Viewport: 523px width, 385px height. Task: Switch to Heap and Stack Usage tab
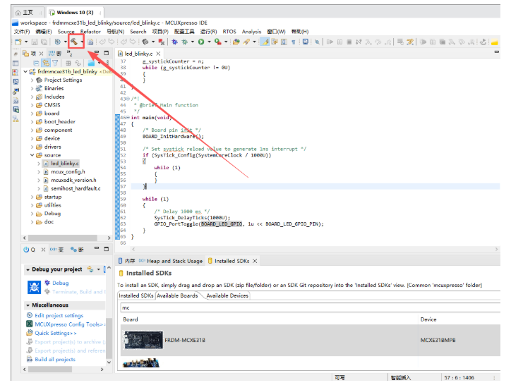[171, 261]
